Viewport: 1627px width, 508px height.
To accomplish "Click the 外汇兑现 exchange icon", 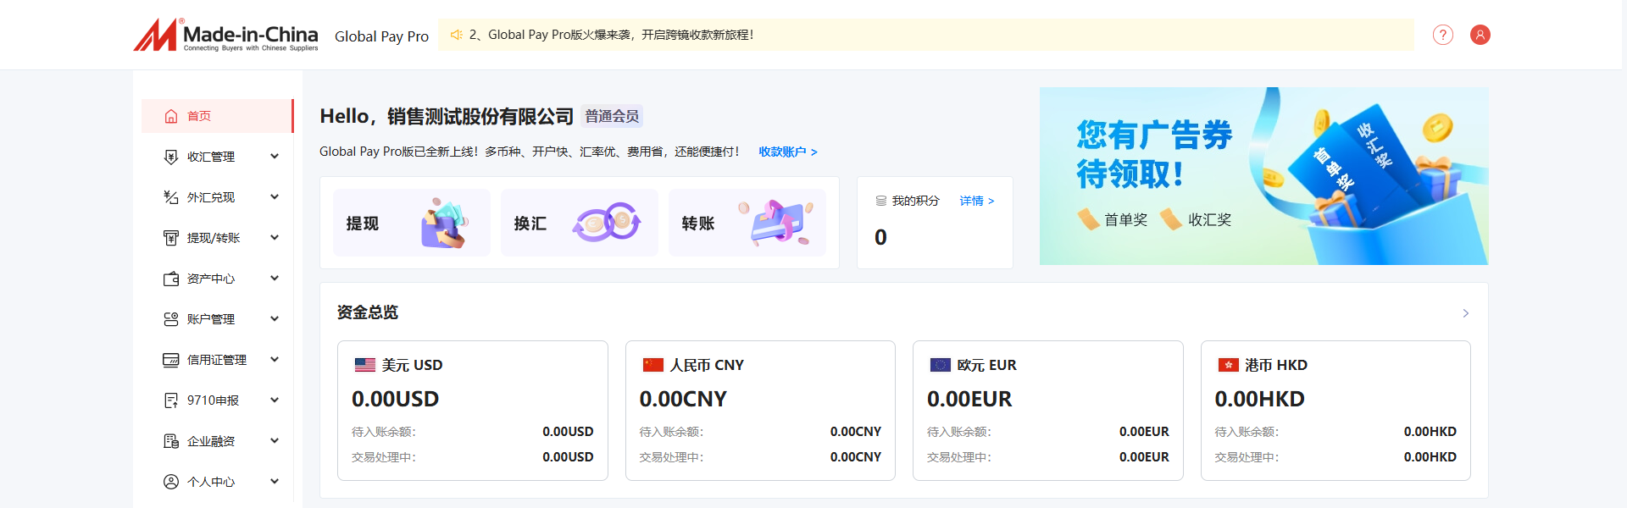I will click(x=171, y=197).
